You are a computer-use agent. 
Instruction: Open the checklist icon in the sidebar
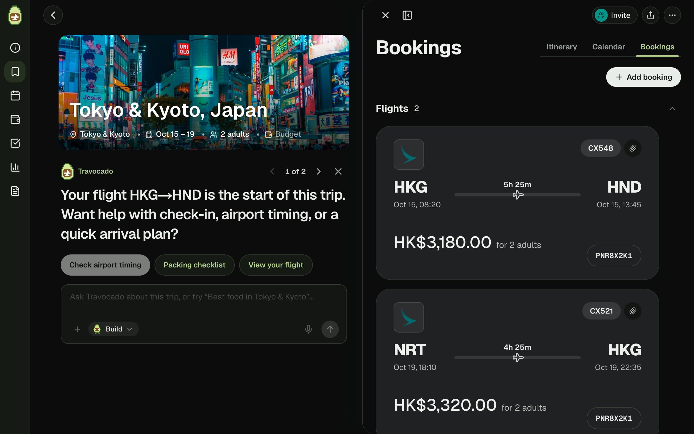pyautogui.click(x=15, y=143)
